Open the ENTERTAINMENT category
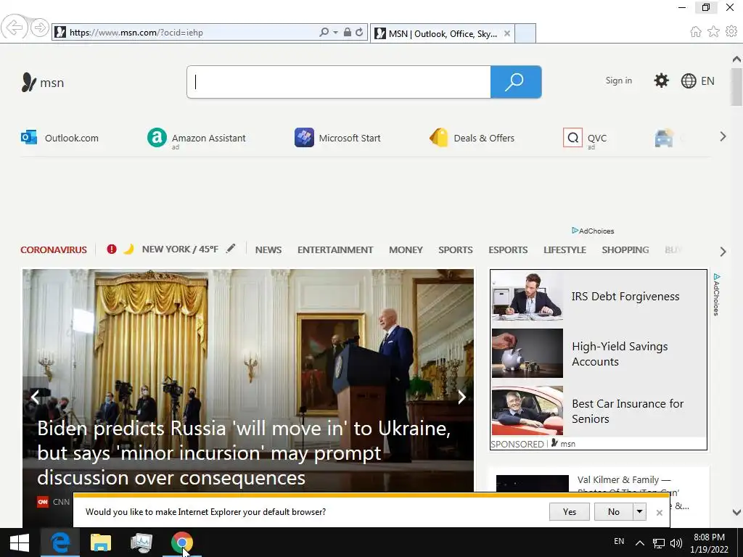This screenshot has height=557, width=743. pyautogui.click(x=335, y=249)
